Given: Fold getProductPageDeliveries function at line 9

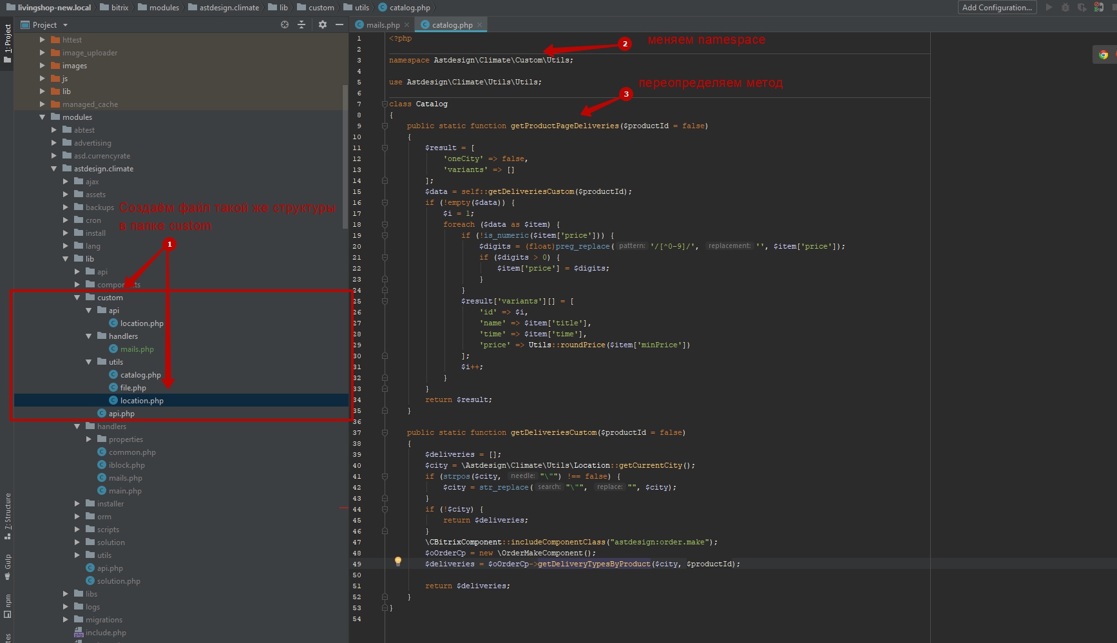Looking at the screenshot, I should pos(385,126).
